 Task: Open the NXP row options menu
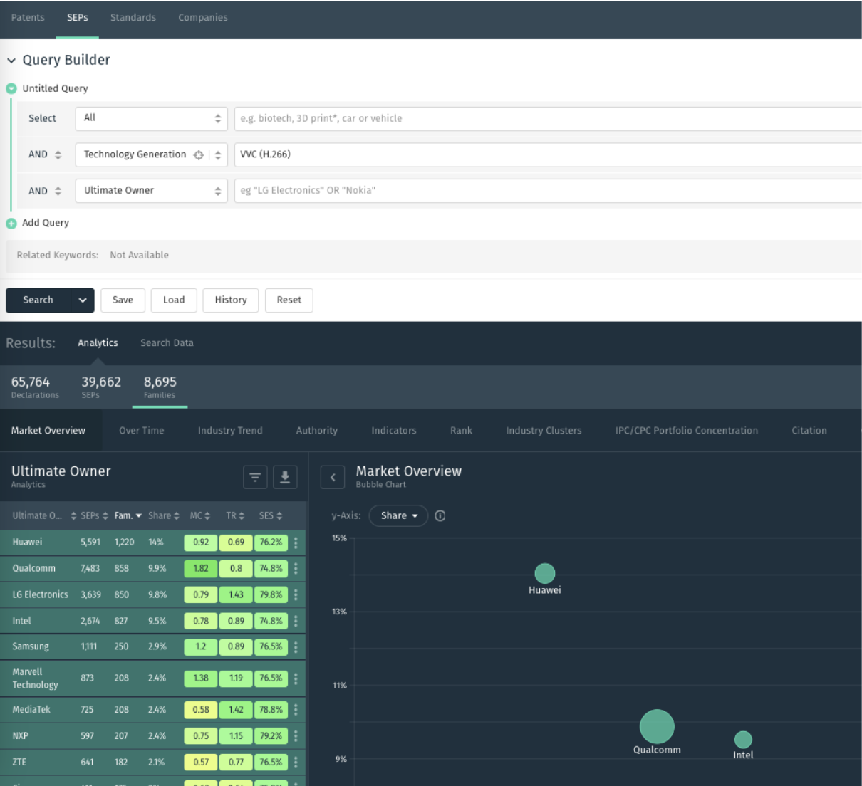[296, 736]
